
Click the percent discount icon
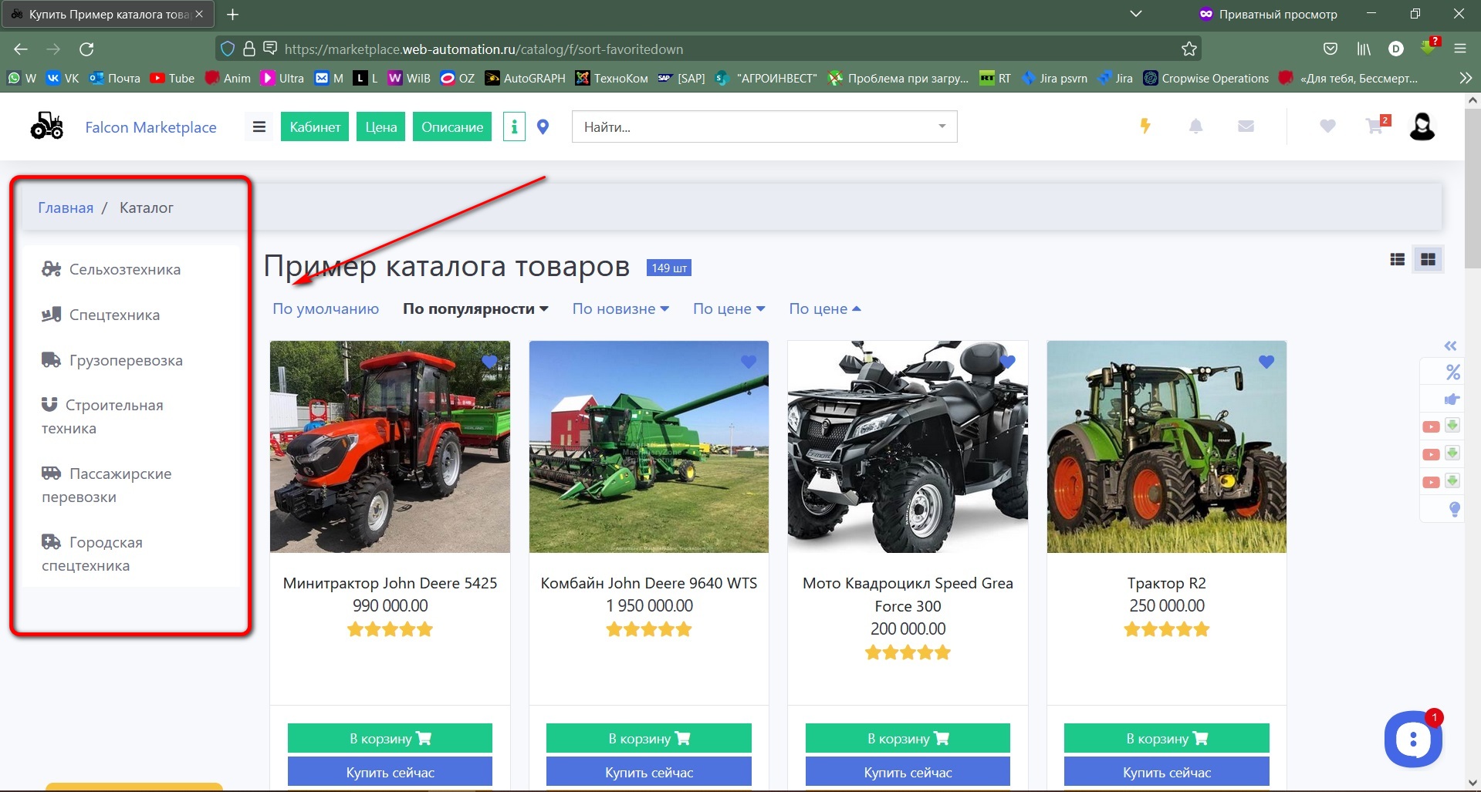1452,372
